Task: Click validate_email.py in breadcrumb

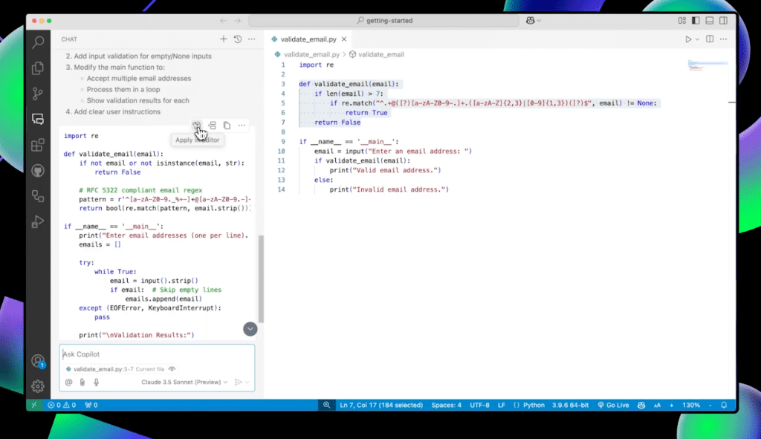Action: (x=311, y=54)
